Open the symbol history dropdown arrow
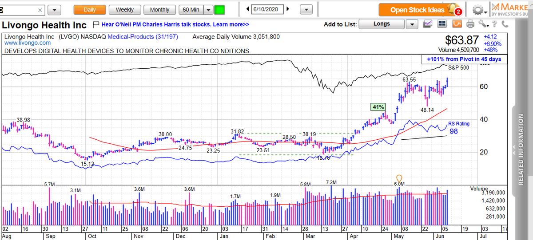The width and height of the screenshot is (533, 240). 54,10
